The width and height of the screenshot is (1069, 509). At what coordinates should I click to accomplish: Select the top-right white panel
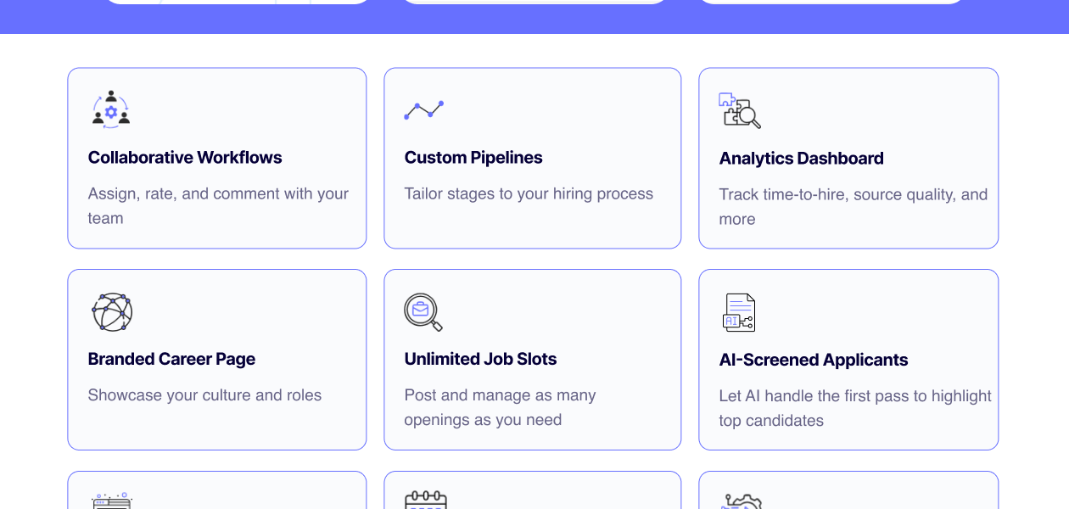coord(831,2)
